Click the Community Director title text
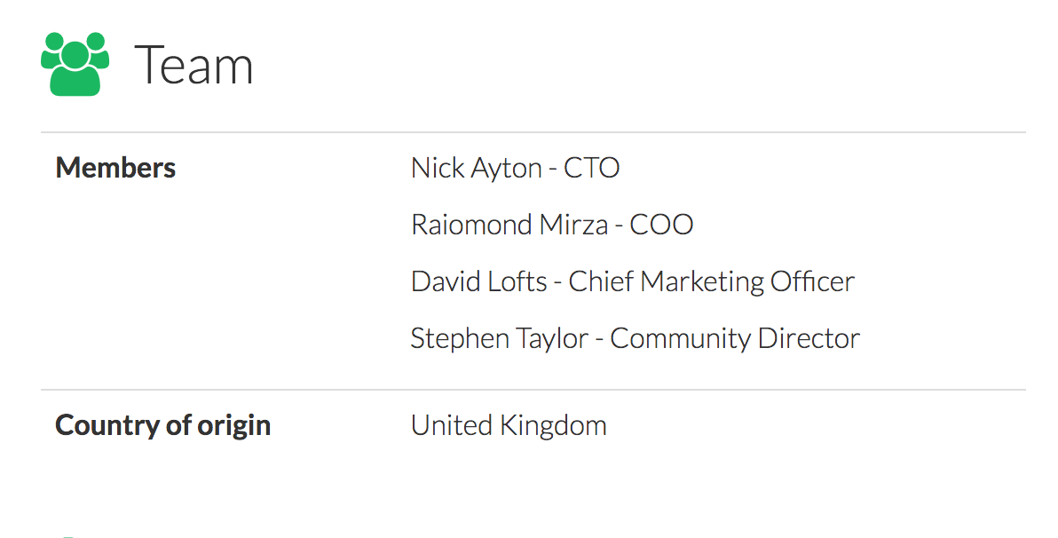The height and width of the screenshot is (538, 1058). point(736,338)
